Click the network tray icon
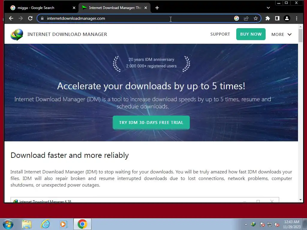Viewport: 307px width, 230px height. [270, 224]
